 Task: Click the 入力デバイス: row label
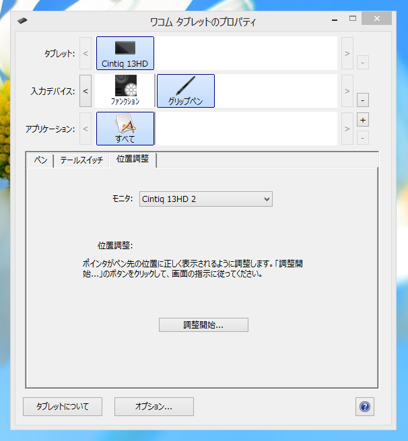[53, 91]
